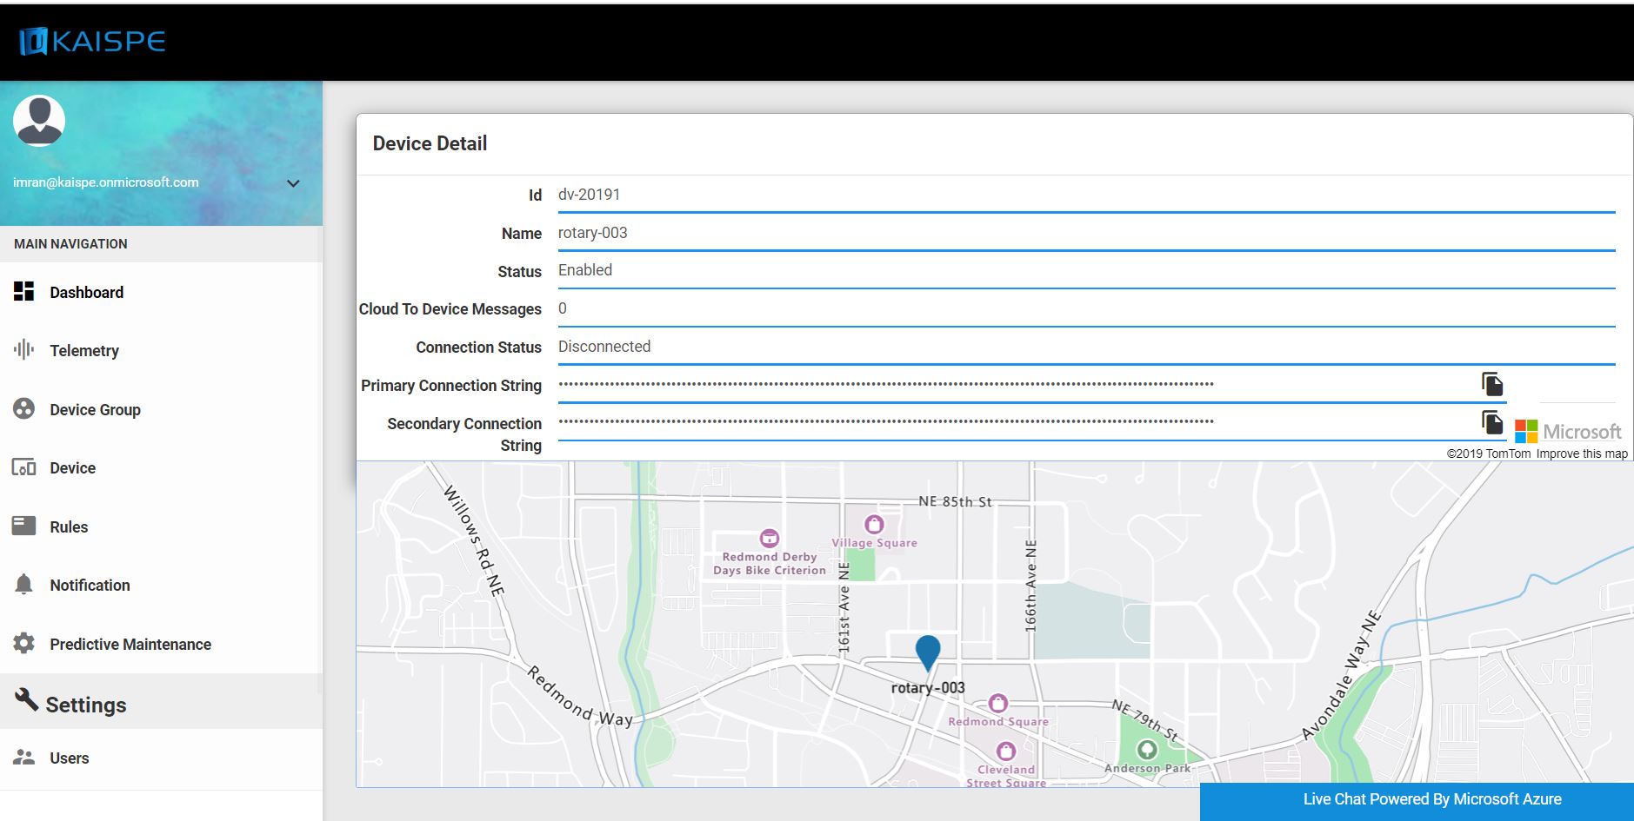The height and width of the screenshot is (821, 1634).
Task: Click the KAISPE logo in header
Action: (92, 41)
